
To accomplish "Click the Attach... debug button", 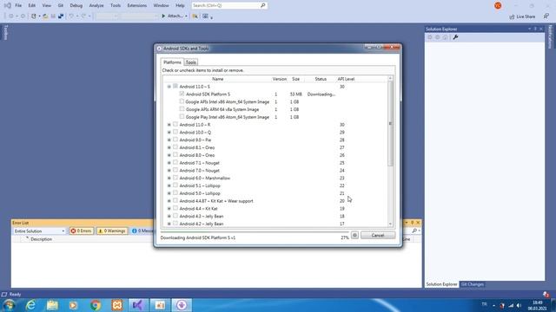I will click(174, 16).
